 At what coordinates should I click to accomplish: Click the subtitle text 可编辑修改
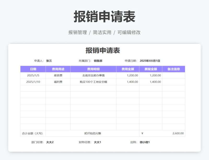129,32
